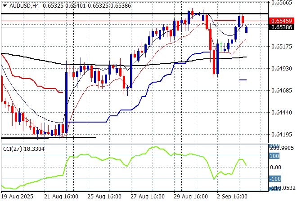Viewport: 297px width, 202px height.
Task: Click the 21 Aug 16:00 time label
Action: click(61, 197)
